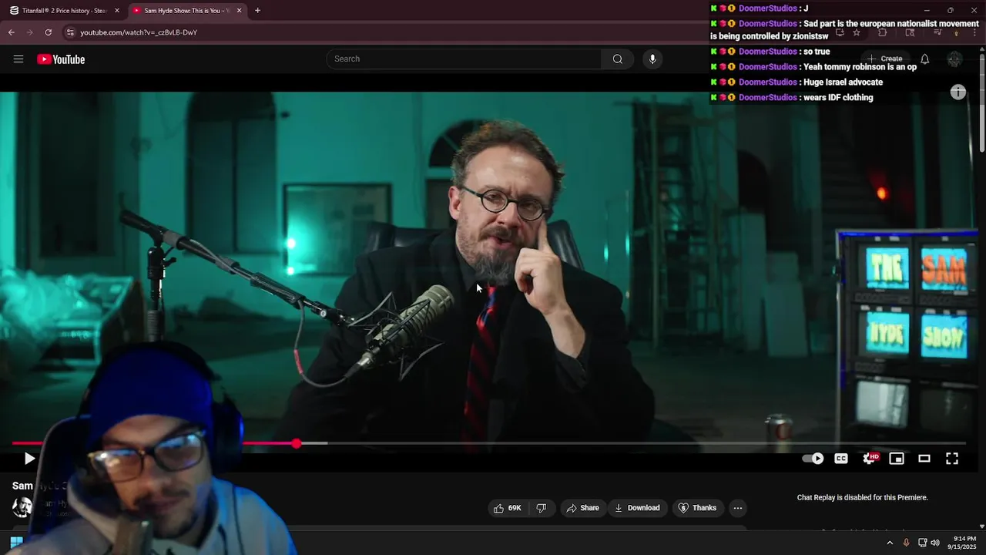The height and width of the screenshot is (555, 986).
Task: View site information icon in address bar
Action: click(70, 32)
